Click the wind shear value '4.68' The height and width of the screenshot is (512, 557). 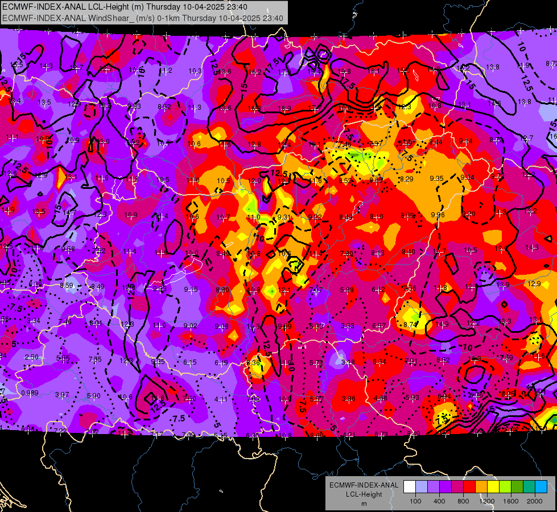(x=381, y=398)
